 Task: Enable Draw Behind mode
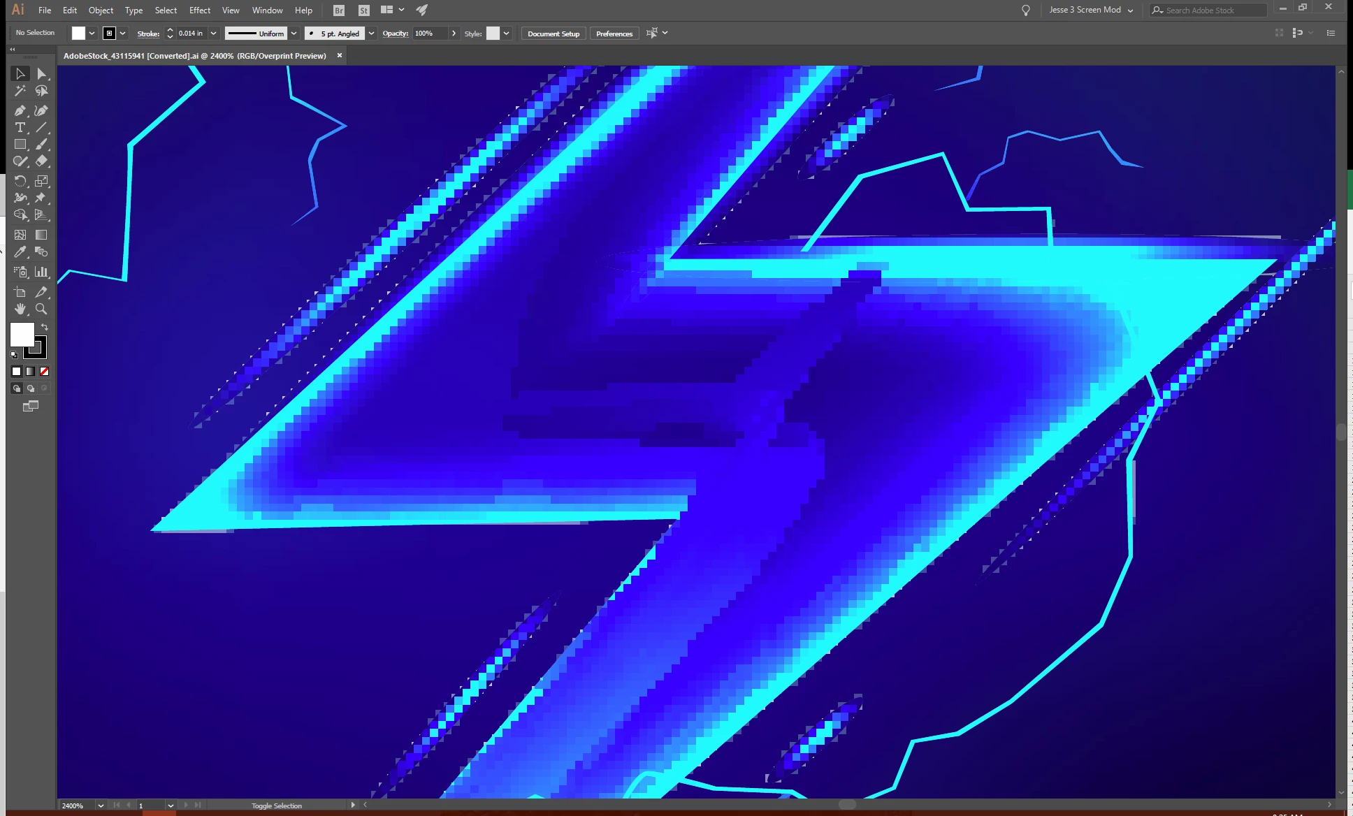pyautogui.click(x=31, y=388)
